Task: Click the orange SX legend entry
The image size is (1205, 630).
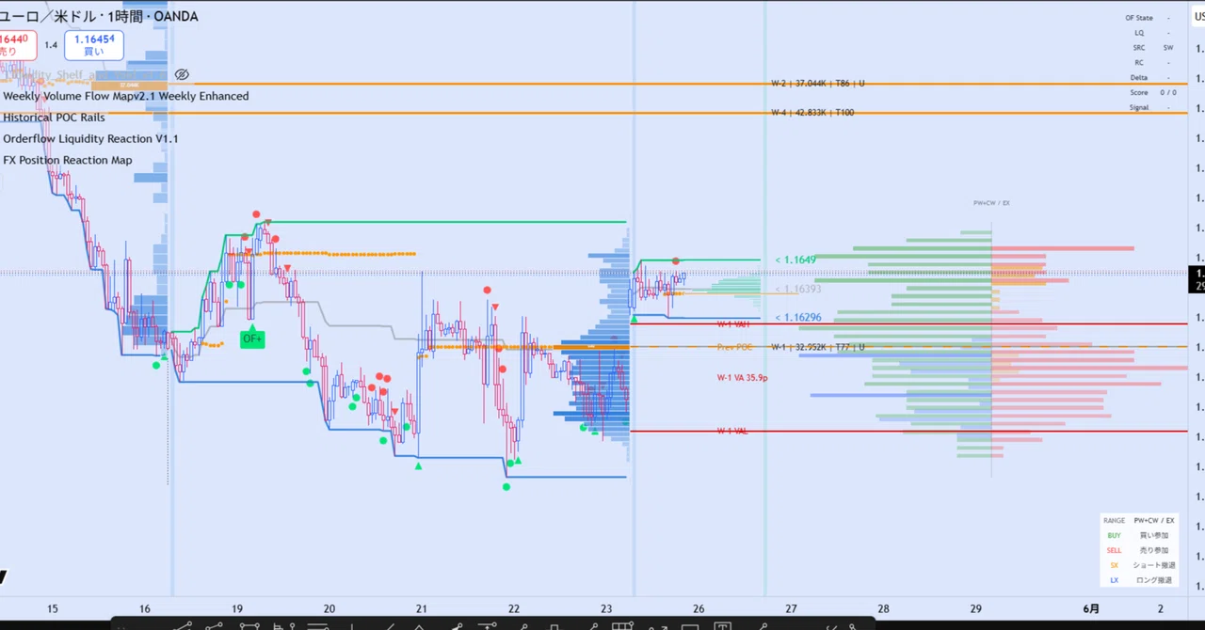Action: click(x=1114, y=565)
